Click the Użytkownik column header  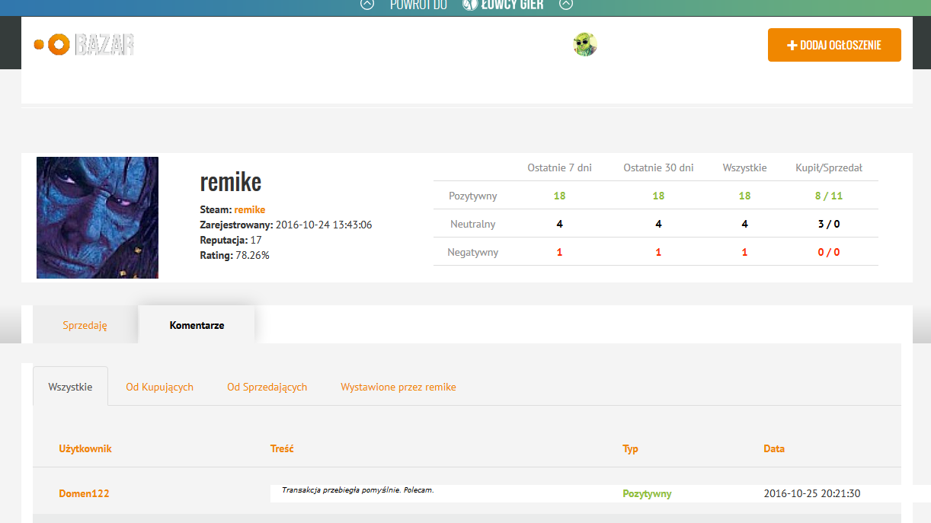(85, 448)
